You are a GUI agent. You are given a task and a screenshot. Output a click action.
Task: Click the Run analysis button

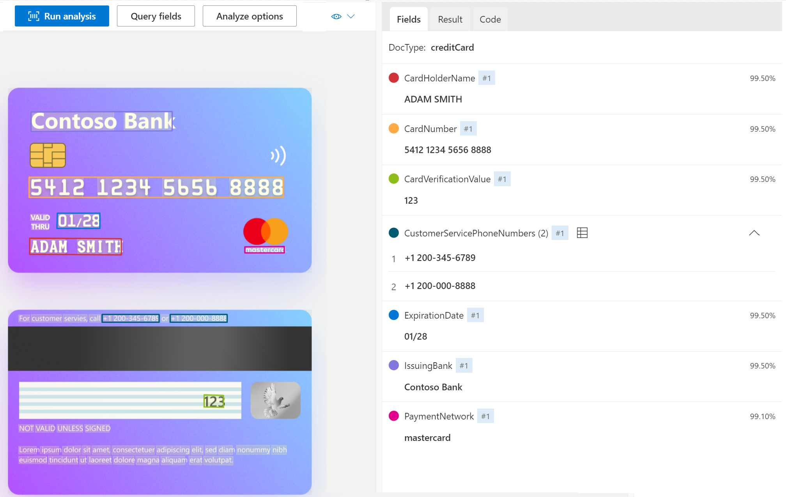point(62,16)
